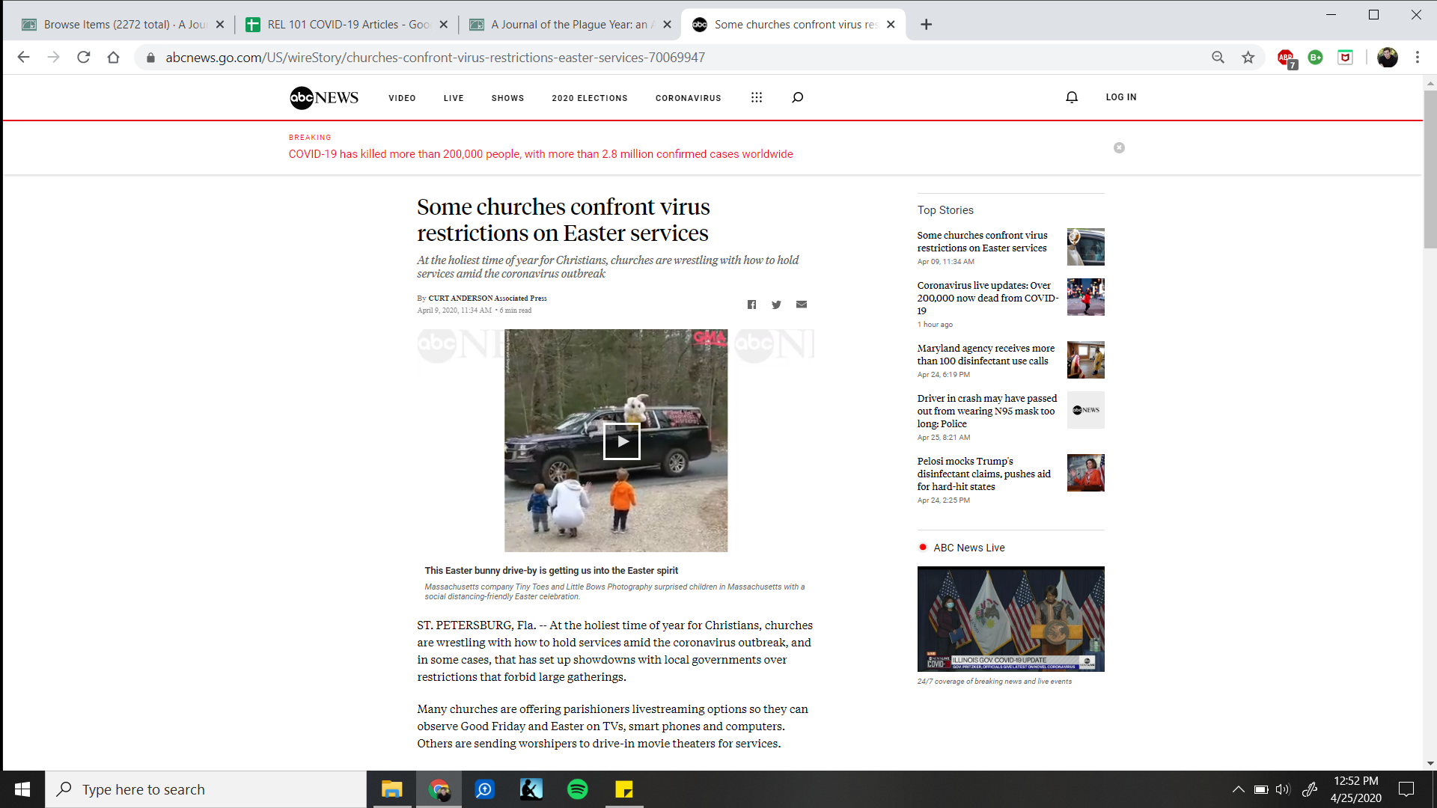1437x808 pixels.
Task: Open ABC News site search magnifier
Action: coord(797,97)
